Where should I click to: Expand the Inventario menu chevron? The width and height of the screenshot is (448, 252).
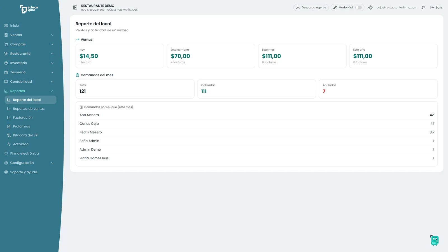point(52,63)
